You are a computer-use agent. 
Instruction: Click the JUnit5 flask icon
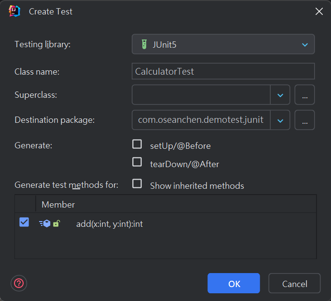tap(143, 44)
